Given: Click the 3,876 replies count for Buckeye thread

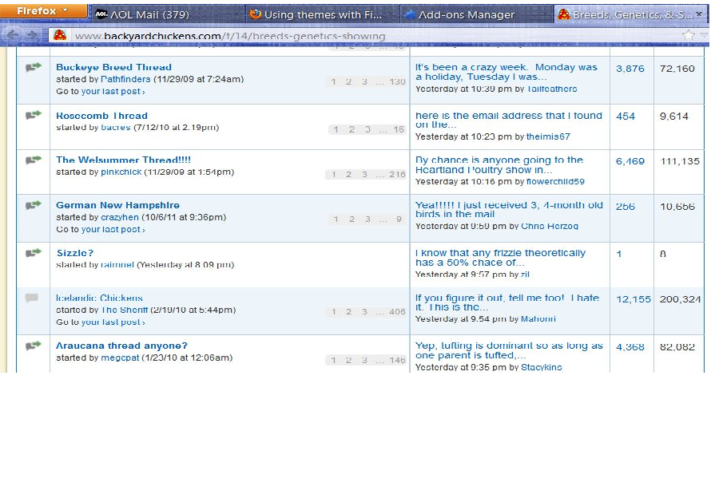Looking at the screenshot, I should 630,69.
